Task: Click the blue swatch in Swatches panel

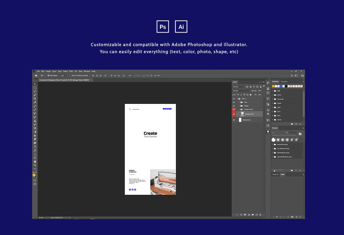Action: tap(281, 86)
